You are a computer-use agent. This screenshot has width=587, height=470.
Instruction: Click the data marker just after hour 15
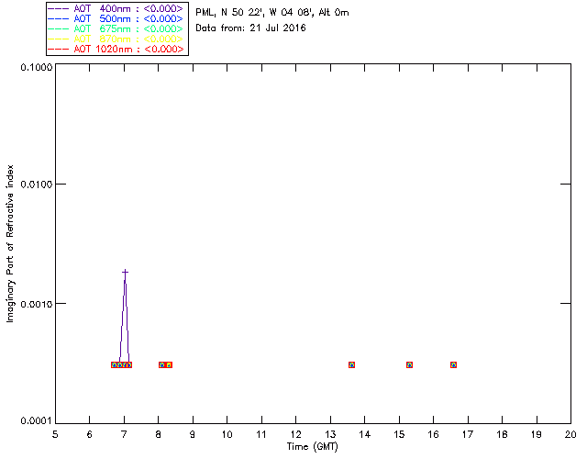click(410, 364)
